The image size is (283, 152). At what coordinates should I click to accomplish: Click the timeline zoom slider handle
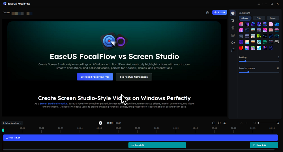[258, 123]
